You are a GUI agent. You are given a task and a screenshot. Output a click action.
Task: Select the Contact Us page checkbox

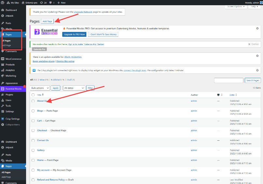33,140
